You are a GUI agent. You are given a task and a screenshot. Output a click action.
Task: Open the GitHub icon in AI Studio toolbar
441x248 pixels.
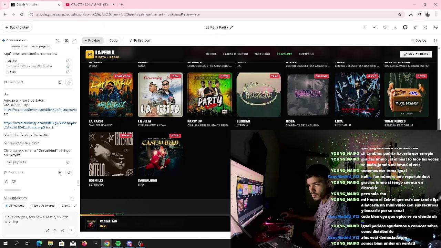click(405, 27)
